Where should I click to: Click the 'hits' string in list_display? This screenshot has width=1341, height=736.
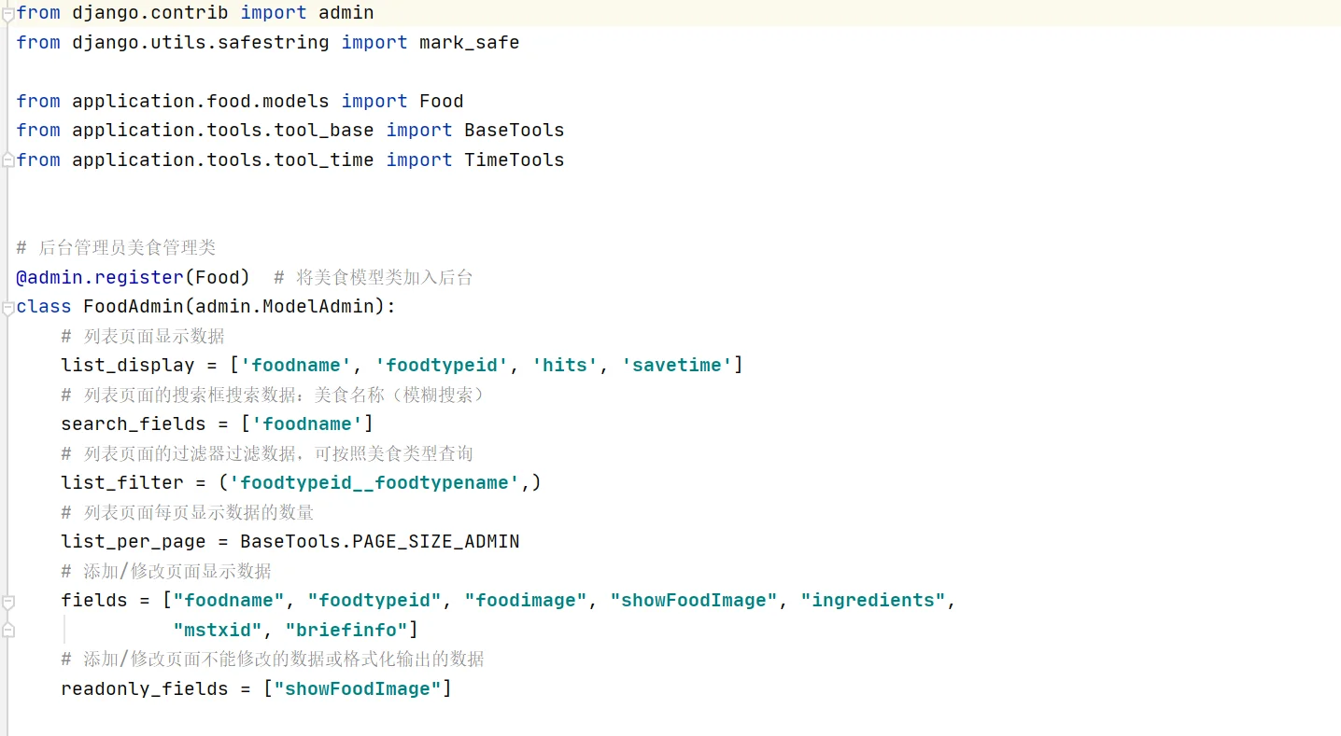coord(565,365)
